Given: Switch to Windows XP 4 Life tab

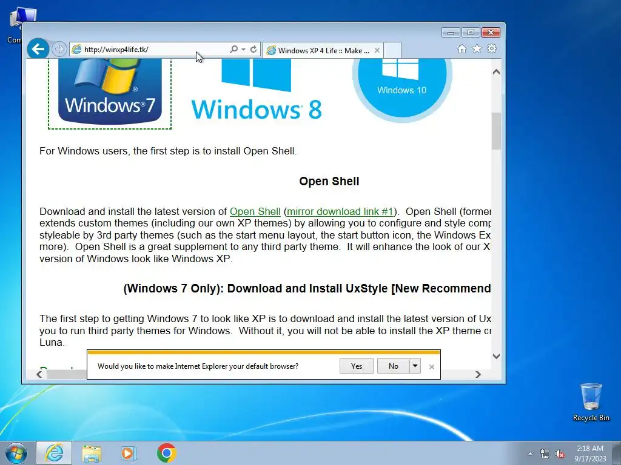Looking at the screenshot, I should pos(323,51).
